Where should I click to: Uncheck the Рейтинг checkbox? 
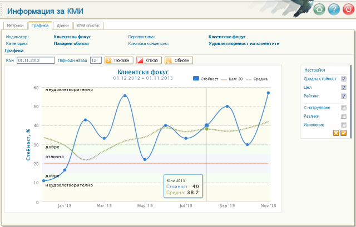(x=344, y=96)
